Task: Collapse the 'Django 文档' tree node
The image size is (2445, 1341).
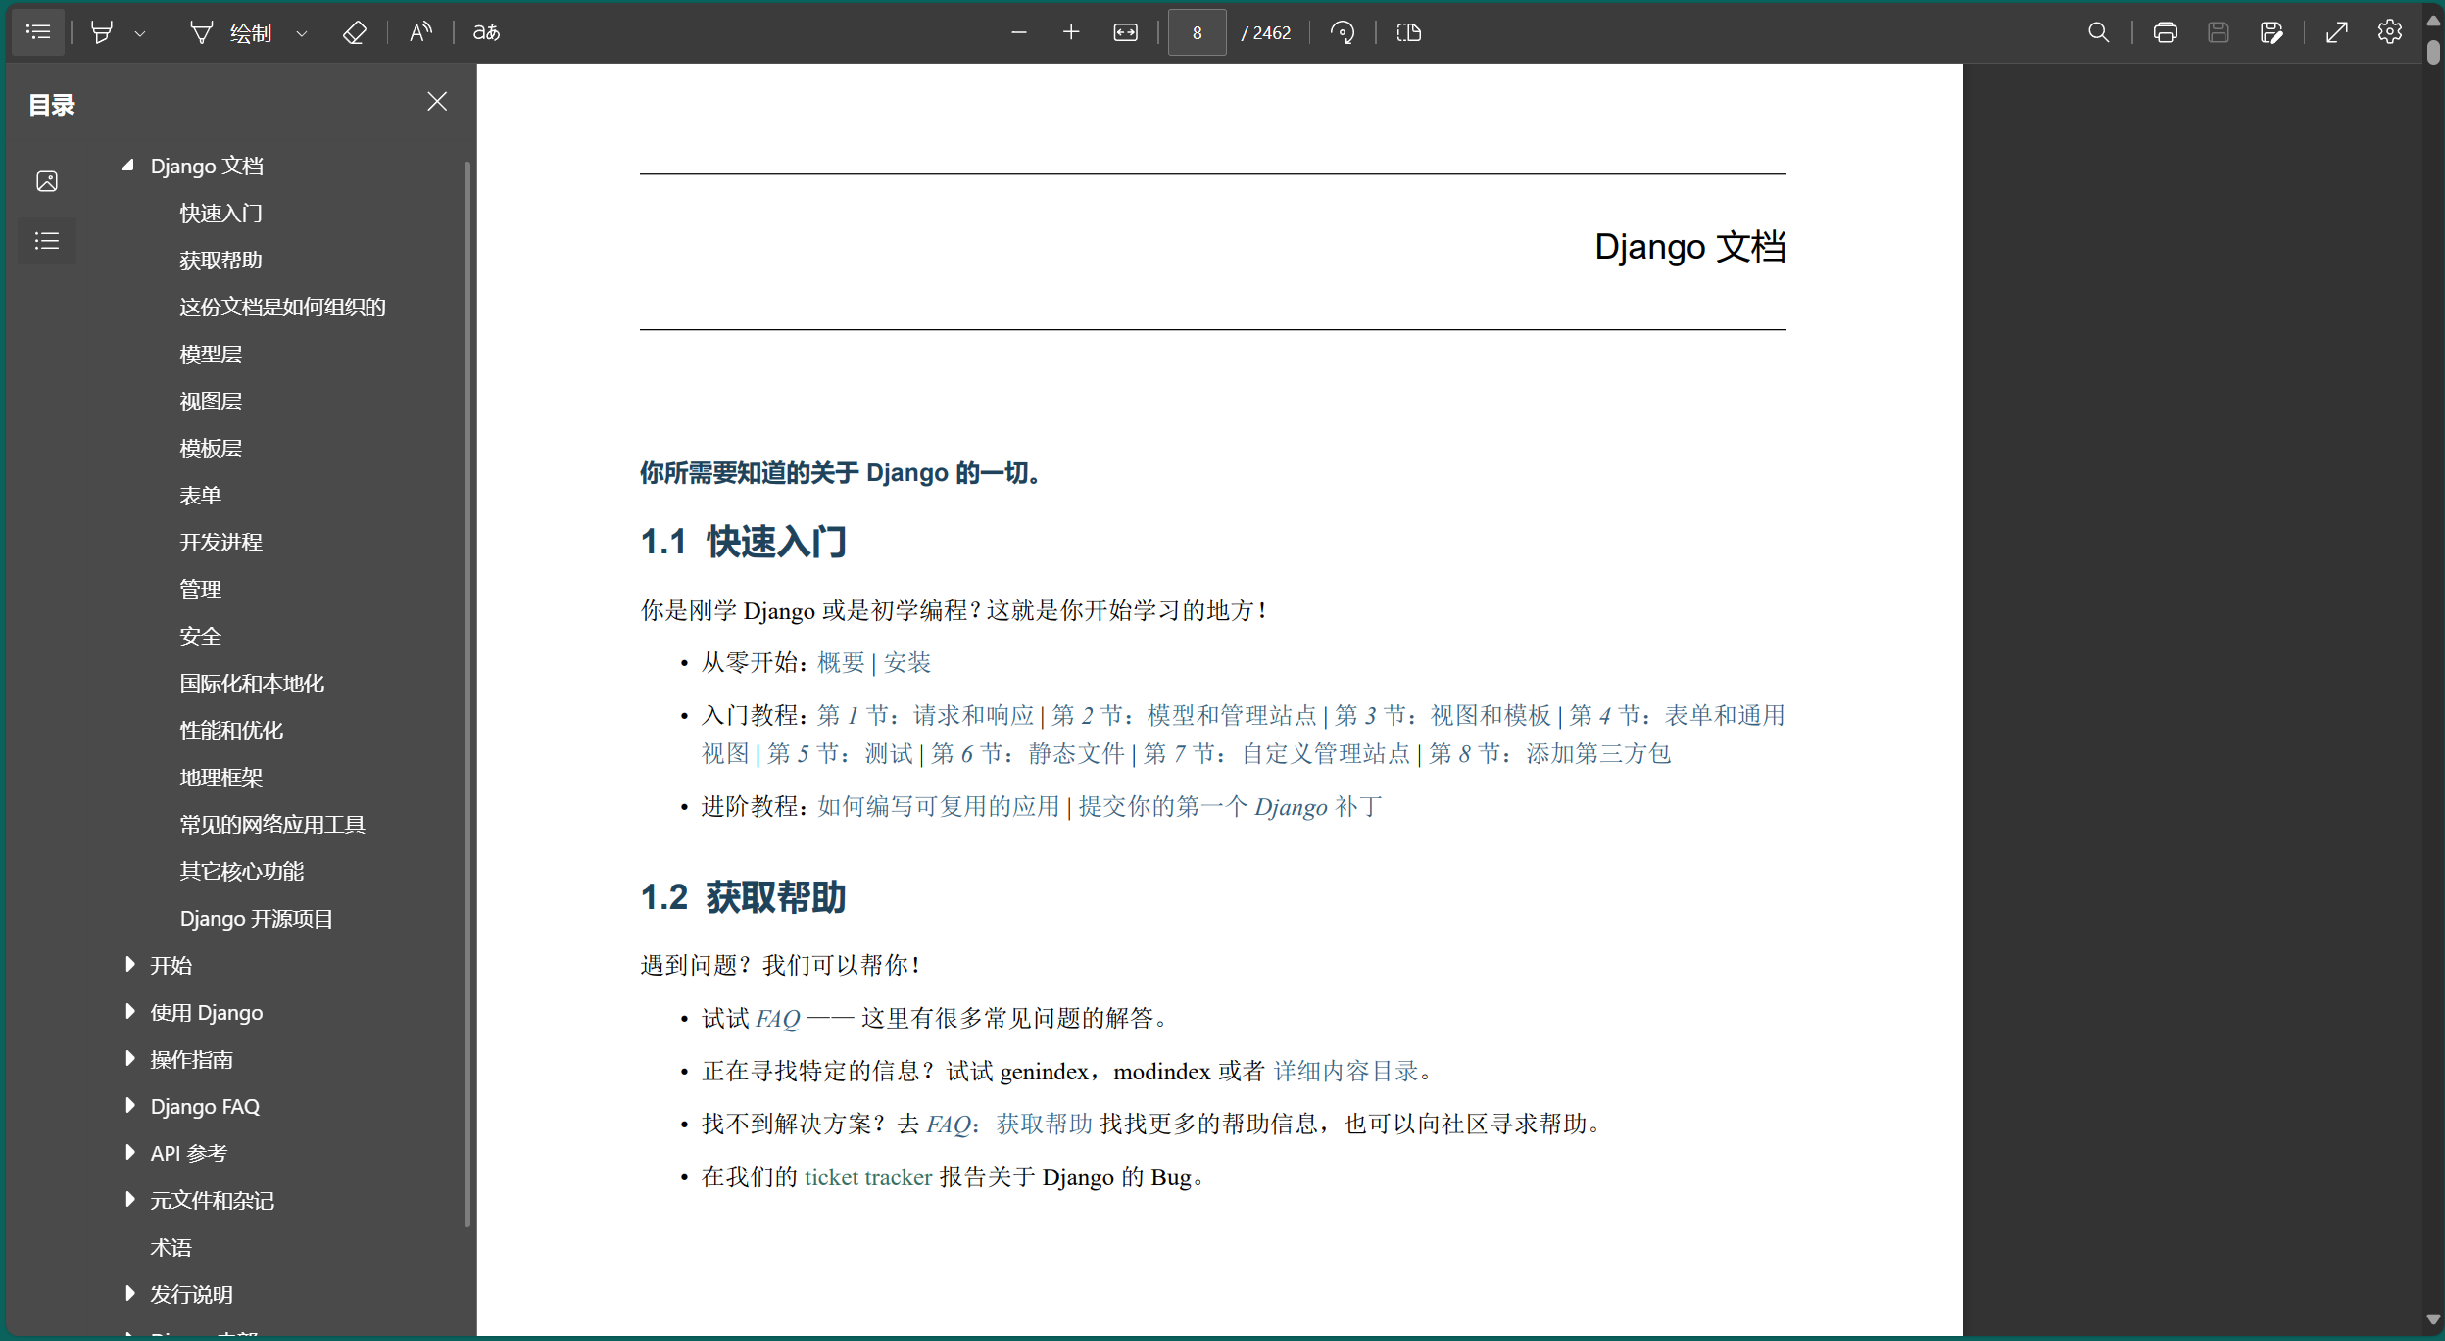Action: (128, 165)
